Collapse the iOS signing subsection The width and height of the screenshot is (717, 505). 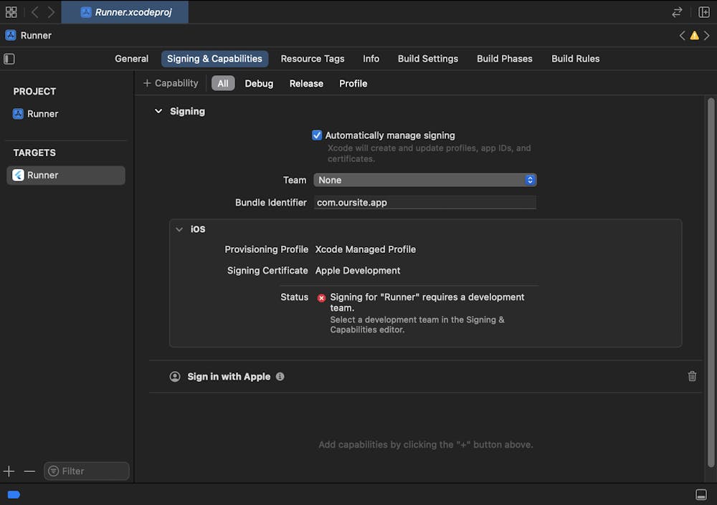(179, 229)
